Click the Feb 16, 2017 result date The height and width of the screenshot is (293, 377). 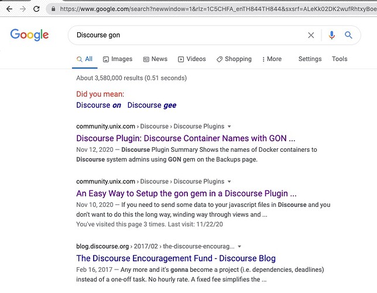point(94,270)
